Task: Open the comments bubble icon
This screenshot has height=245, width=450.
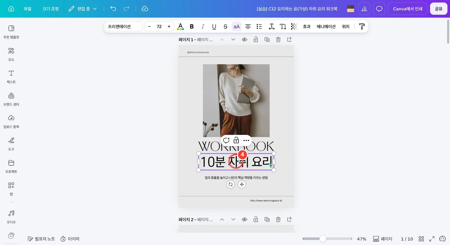Action: click(379, 9)
